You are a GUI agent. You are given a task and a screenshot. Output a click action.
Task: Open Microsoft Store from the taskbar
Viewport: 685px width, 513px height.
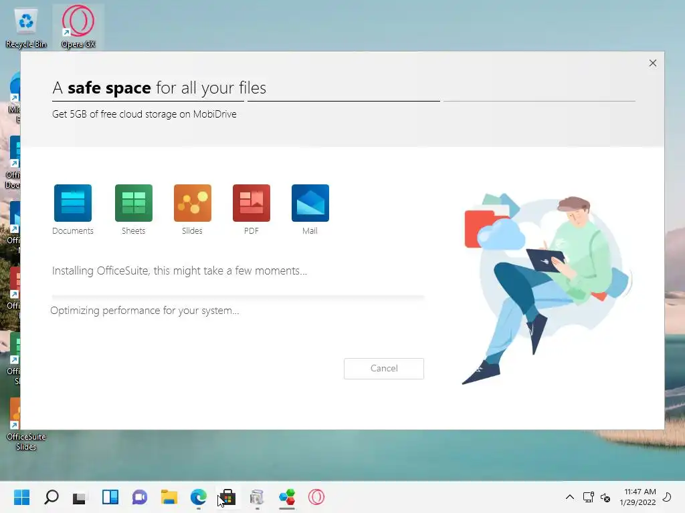pyautogui.click(x=227, y=497)
